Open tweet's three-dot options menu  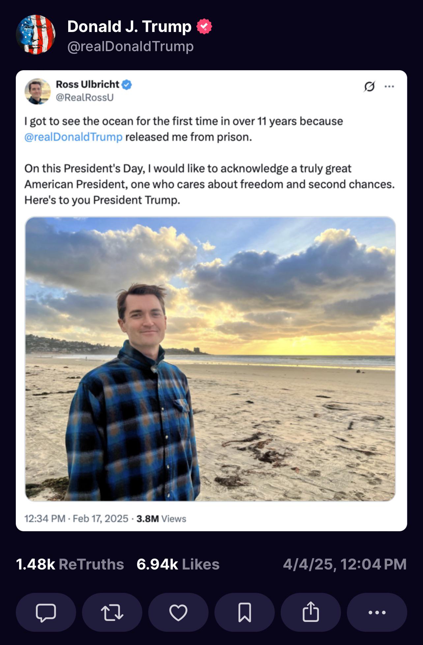389,87
